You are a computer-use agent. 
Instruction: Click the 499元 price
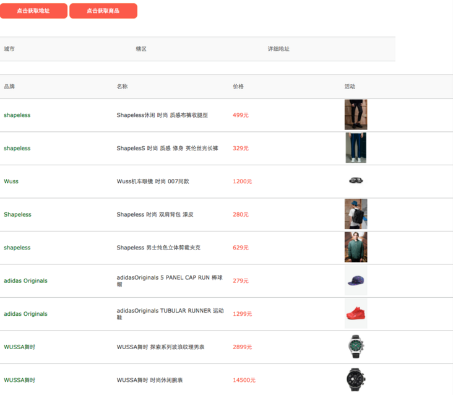click(241, 115)
